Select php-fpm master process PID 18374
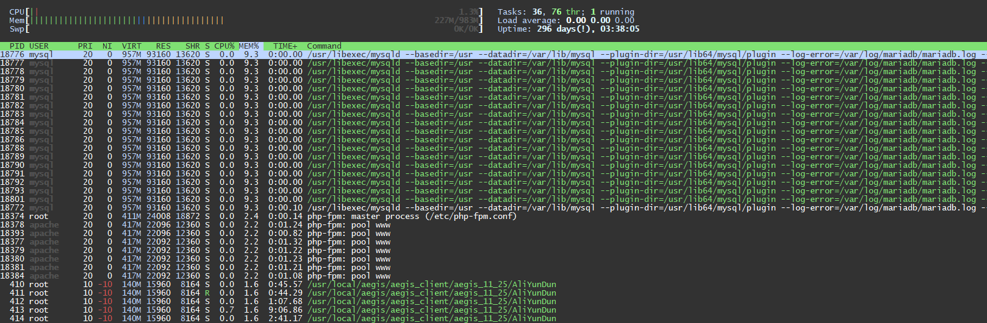 pyautogui.click(x=259, y=217)
